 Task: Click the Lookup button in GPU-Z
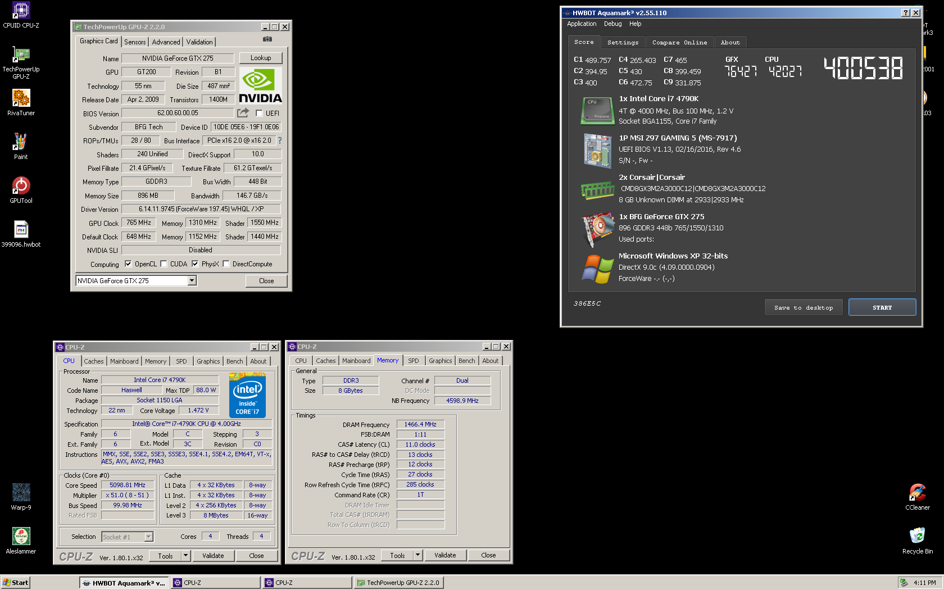coord(261,58)
